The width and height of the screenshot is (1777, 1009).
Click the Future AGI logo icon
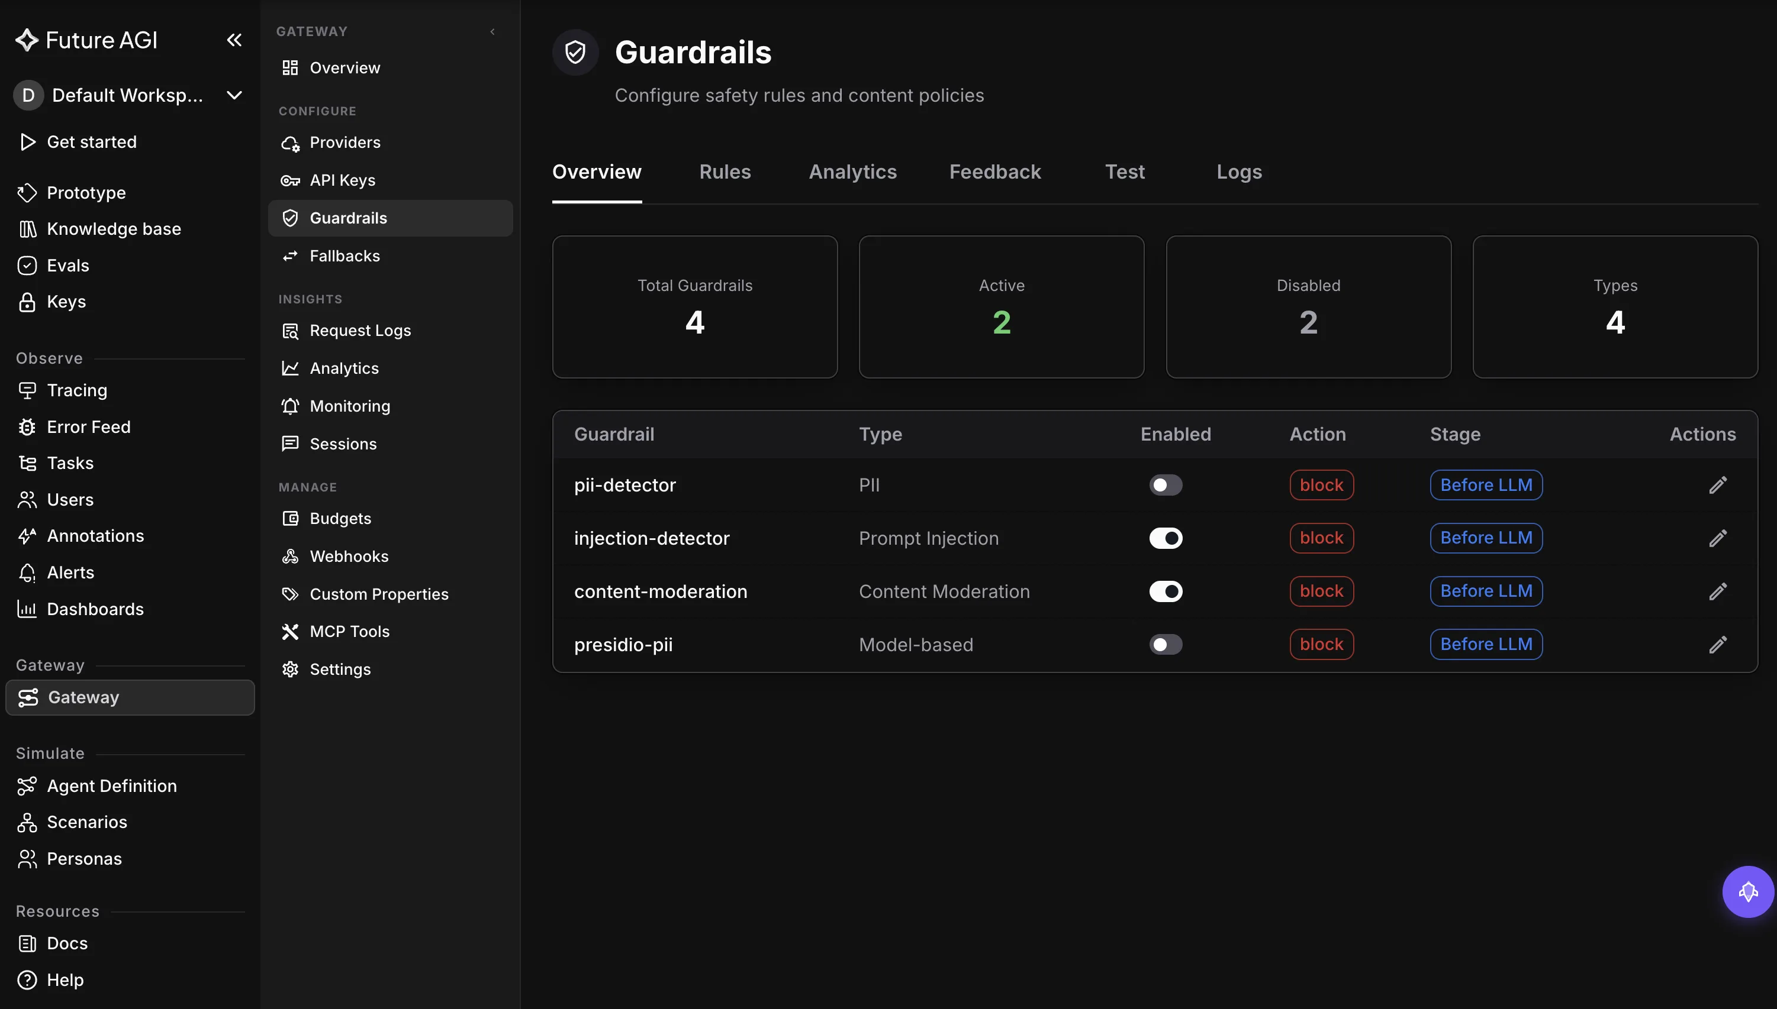pyautogui.click(x=27, y=40)
